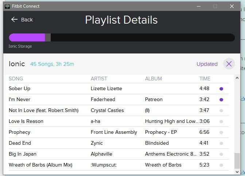Image resolution: width=245 pixels, height=176 pixels.
Task: Toggle sync dot for Sober Up
Action: tap(221, 89)
